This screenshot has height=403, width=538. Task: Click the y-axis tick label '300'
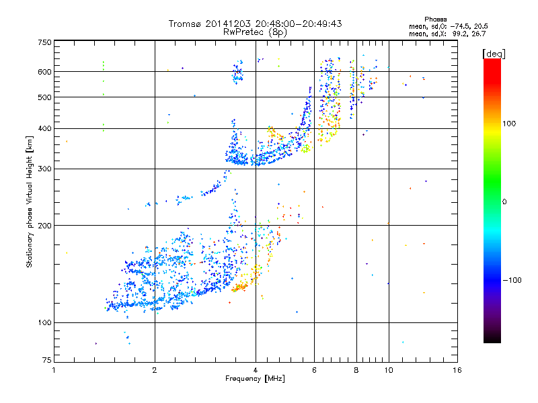[x=44, y=169]
